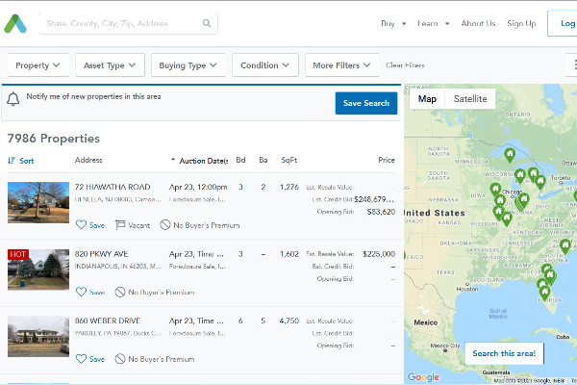Click the 860 Weber Drive property photo

[x=38, y=336]
